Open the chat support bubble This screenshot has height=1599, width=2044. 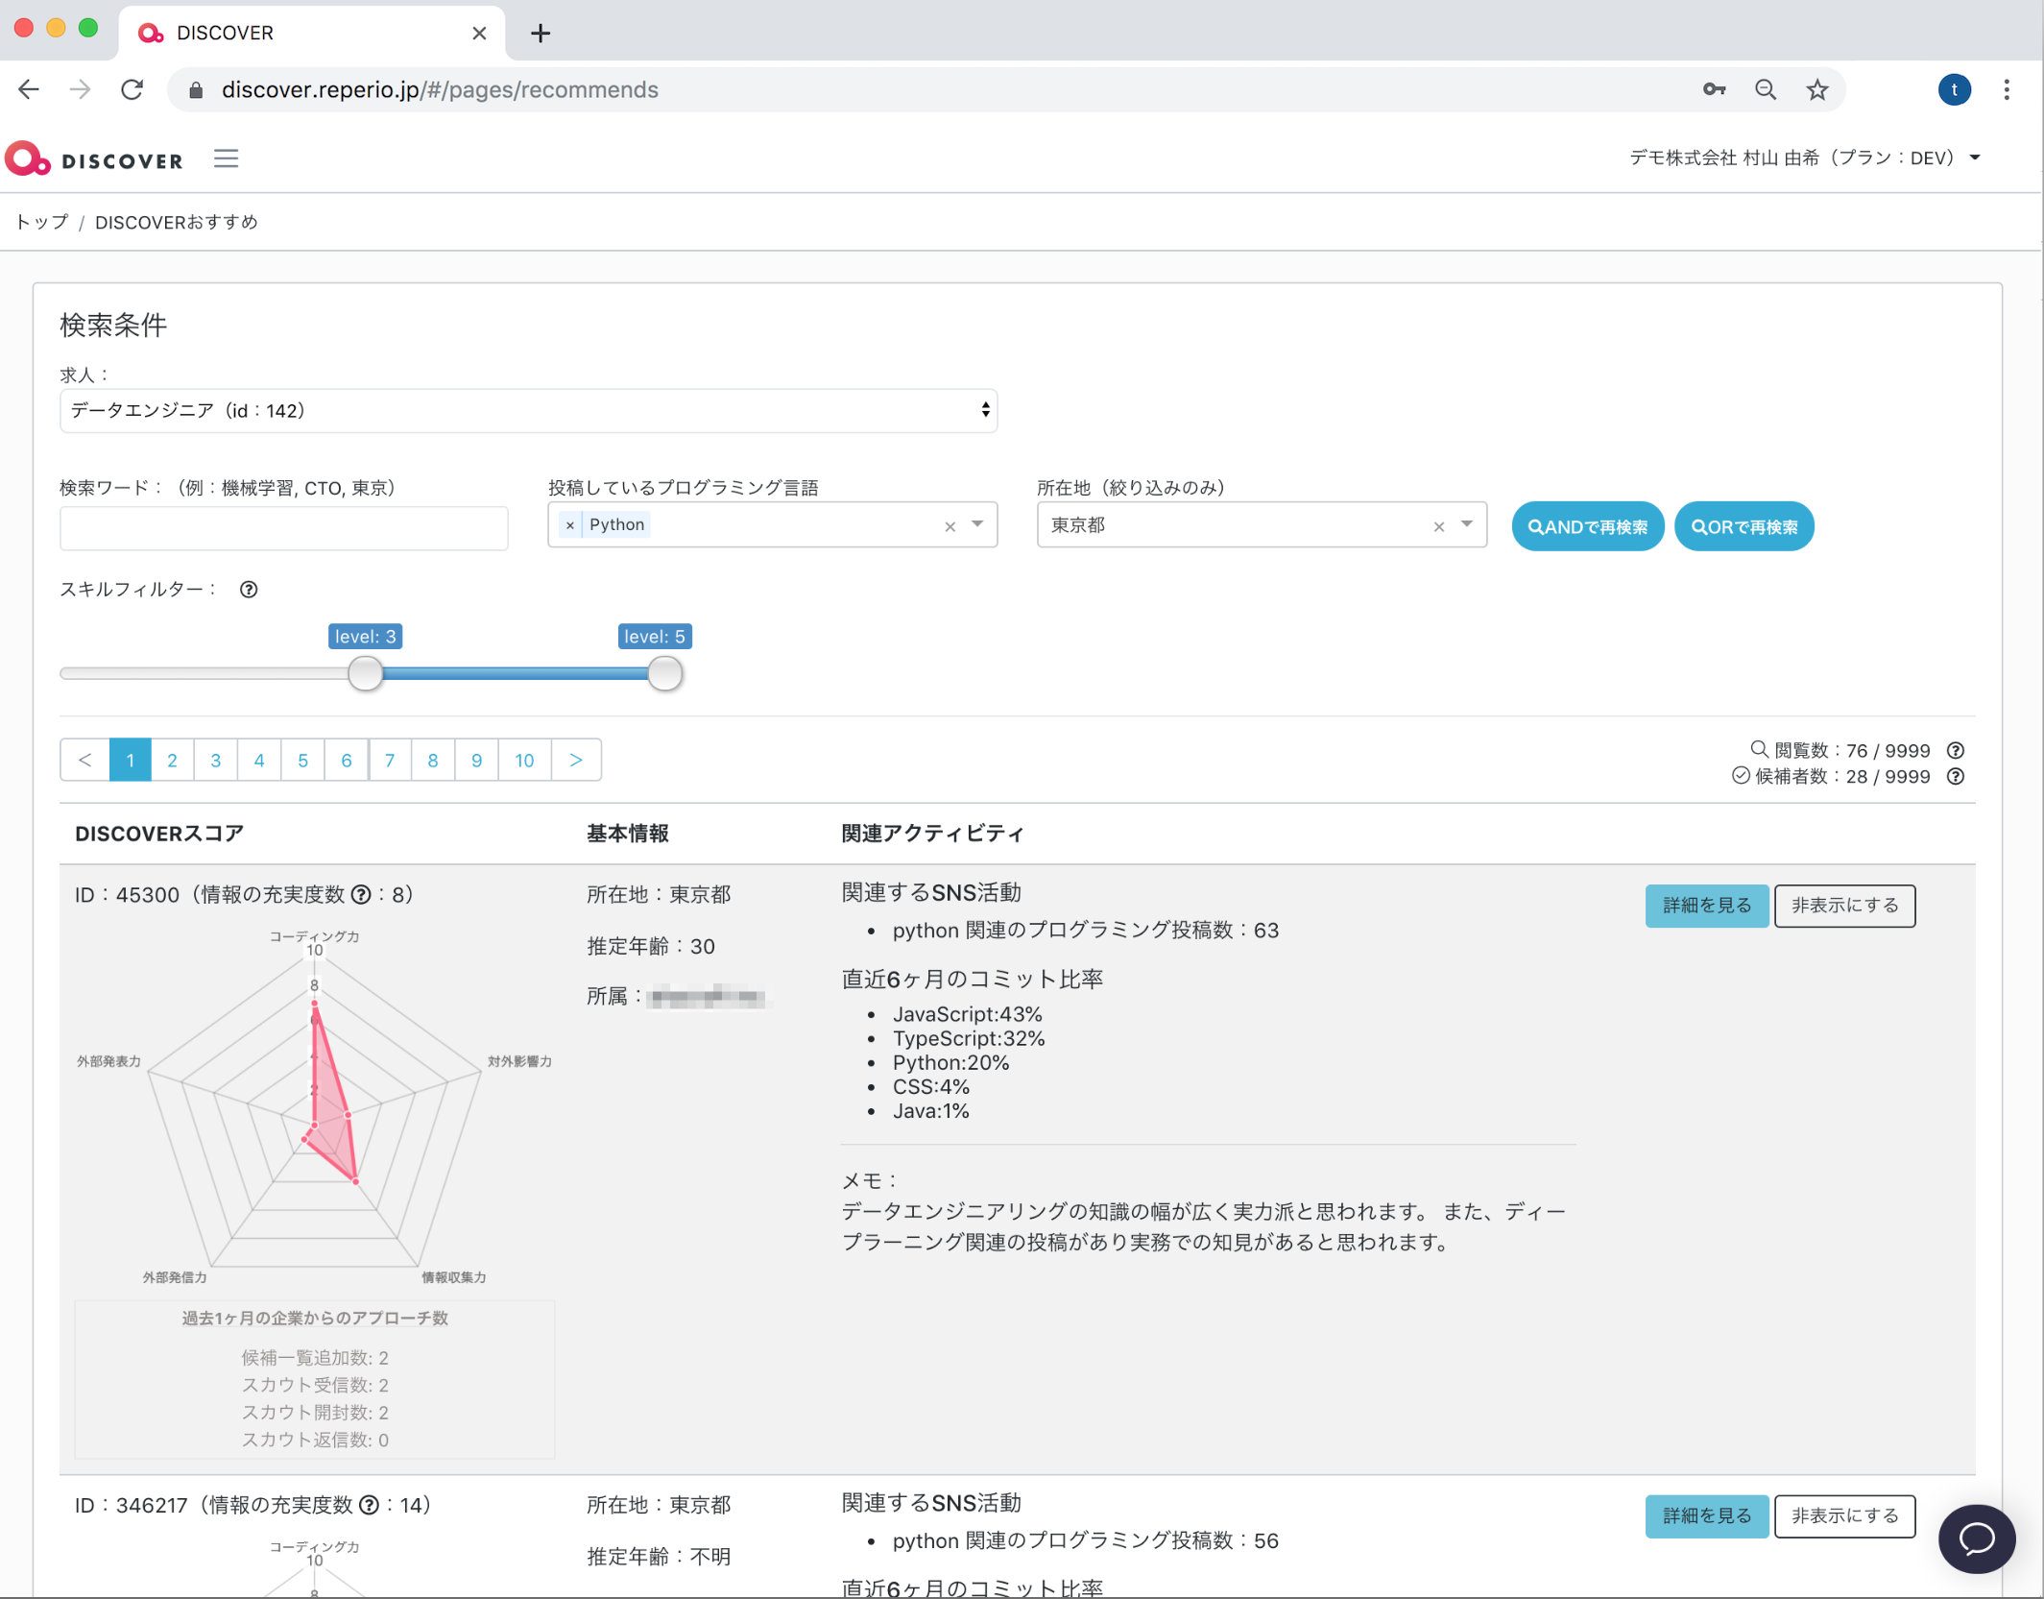[x=1976, y=1538]
